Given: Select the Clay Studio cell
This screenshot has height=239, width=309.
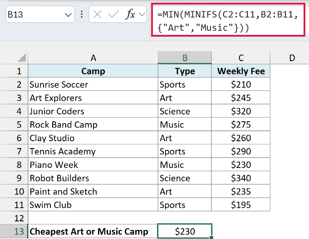Looking at the screenshot, I should [93, 138].
